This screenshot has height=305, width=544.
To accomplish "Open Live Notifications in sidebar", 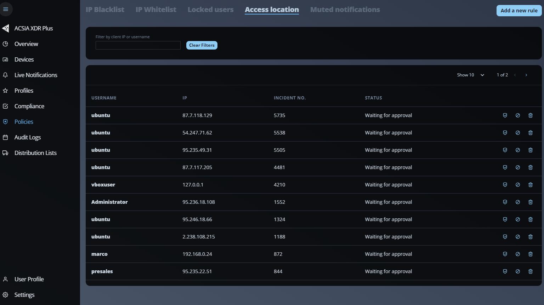I will tap(36, 75).
